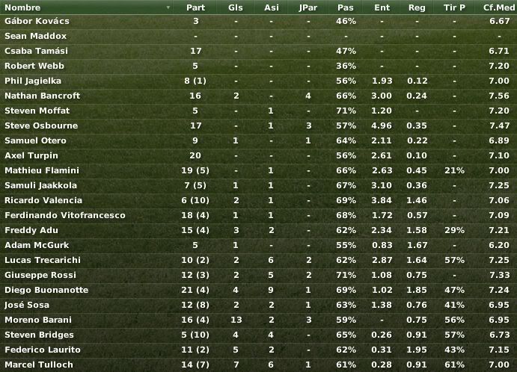Click the Sean Maddox row
The image size is (517, 372).
coord(259,36)
